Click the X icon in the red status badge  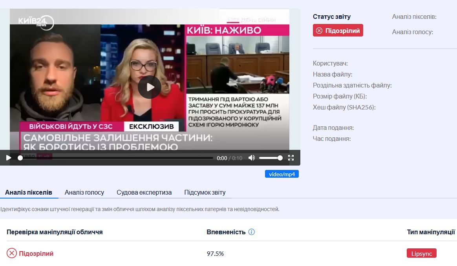tap(319, 31)
